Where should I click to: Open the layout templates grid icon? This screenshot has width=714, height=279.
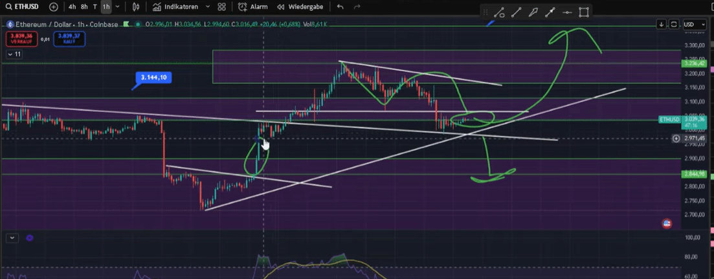(x=222, y=6)
